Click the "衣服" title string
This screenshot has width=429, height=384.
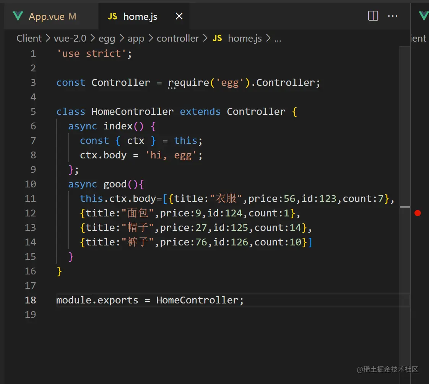[x=226, y=198]
